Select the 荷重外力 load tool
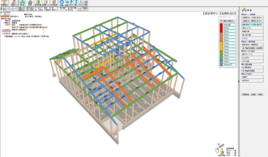This screenshot has width=268, height=157. tap(14, 3)
